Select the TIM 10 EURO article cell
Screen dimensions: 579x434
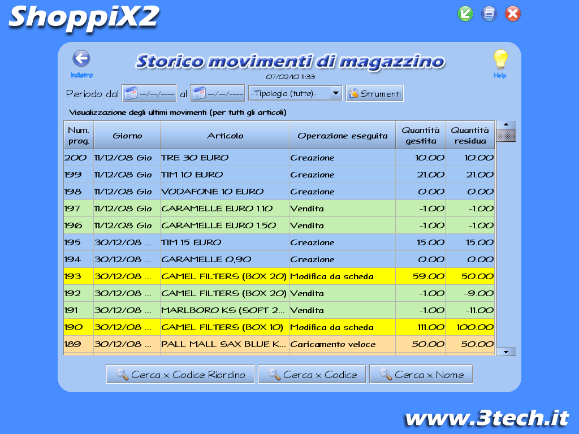coord(225,175)
